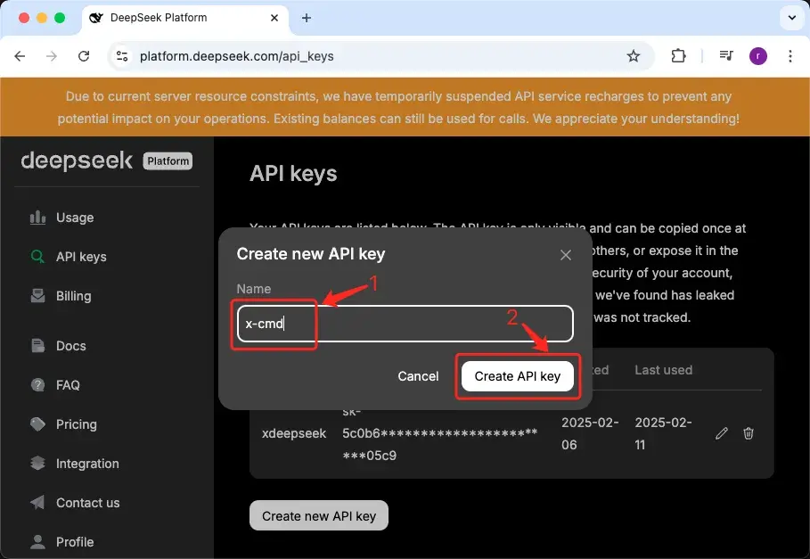This screenshot has height=559, width=810.
Task: Open the Profile section
Action: tap(77, 541)
